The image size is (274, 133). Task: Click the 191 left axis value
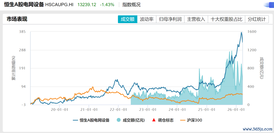pyautogui.click(x=23, y=68)
